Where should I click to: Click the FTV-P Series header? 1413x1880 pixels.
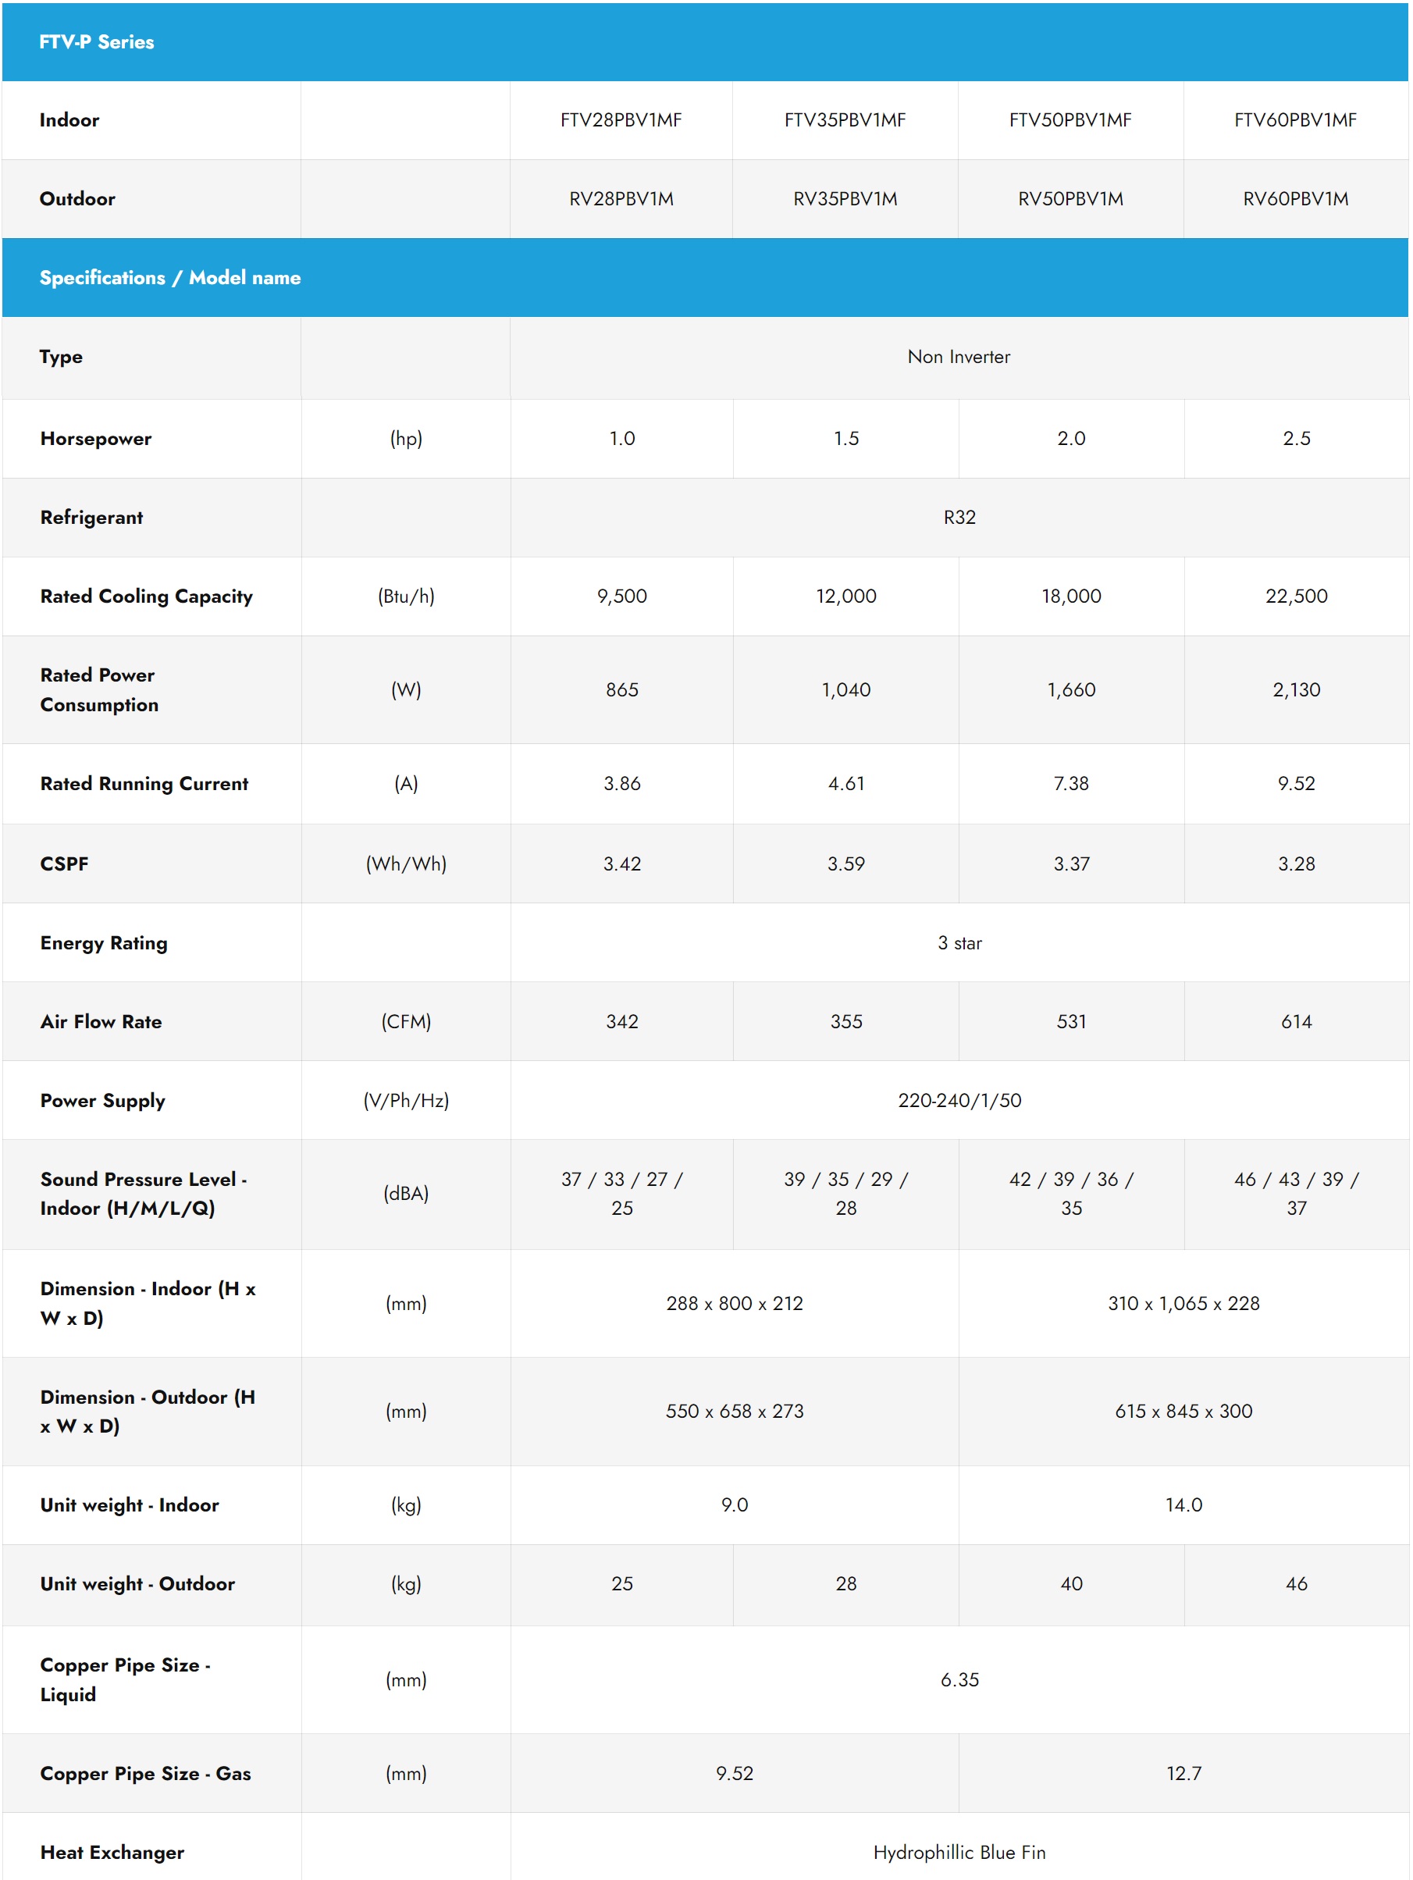pos(97,41)
